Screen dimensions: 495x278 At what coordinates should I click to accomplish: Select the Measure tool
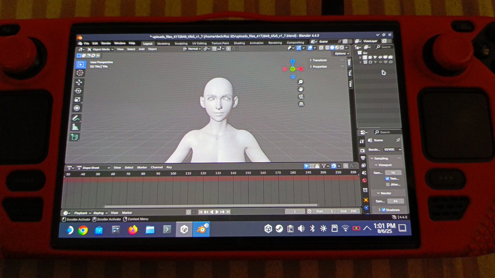click(75, 127)
